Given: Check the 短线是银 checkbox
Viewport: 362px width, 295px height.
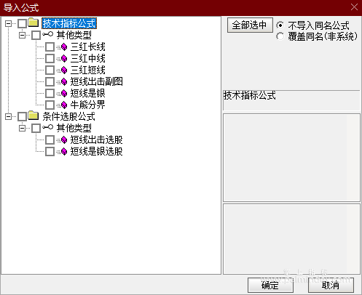Looking at the screenshot, I should tap(50, 93).
